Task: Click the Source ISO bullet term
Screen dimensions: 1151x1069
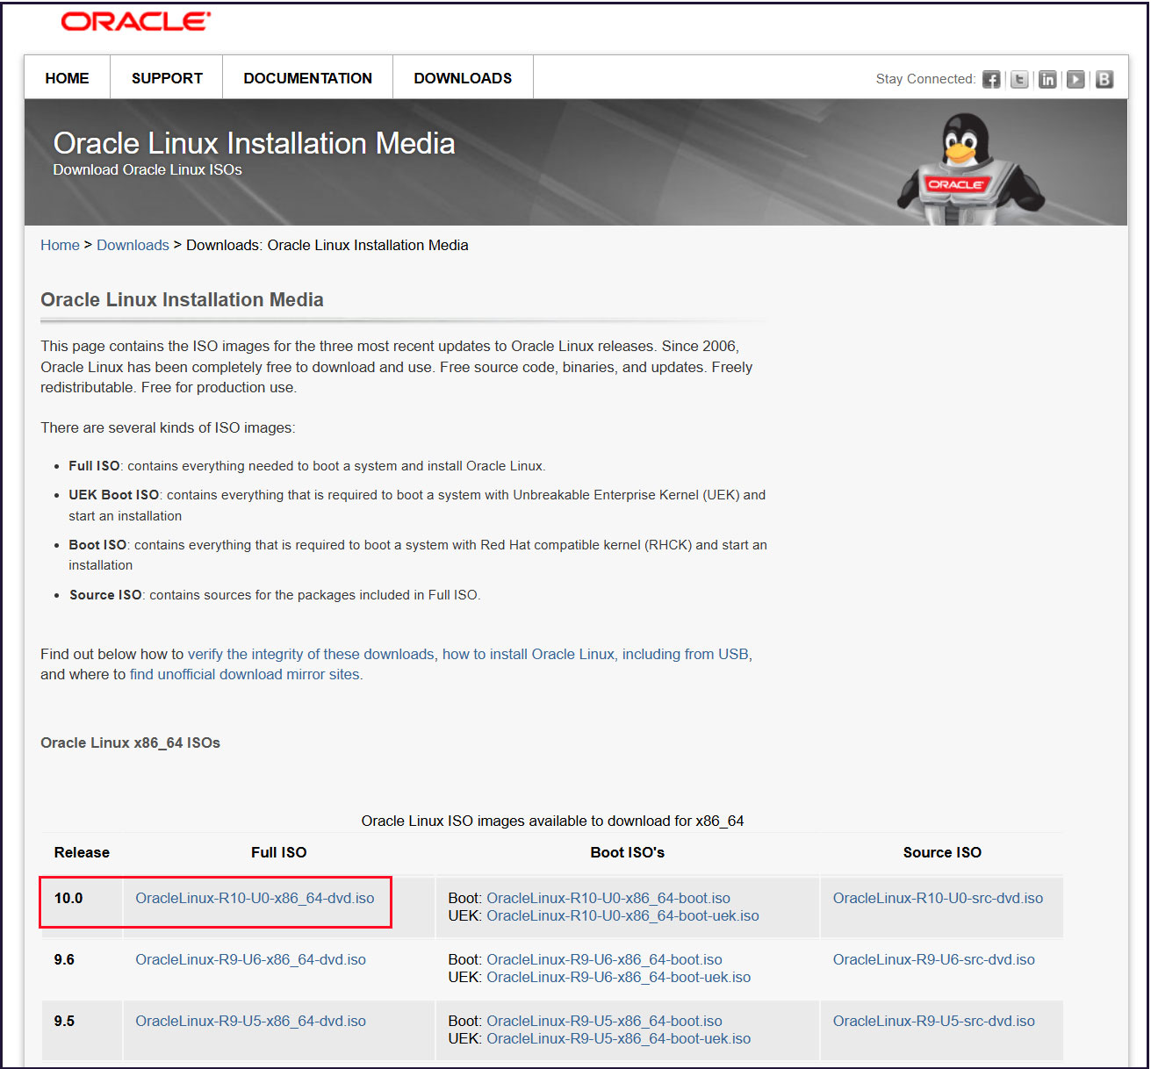Action: tap(105, 595)
